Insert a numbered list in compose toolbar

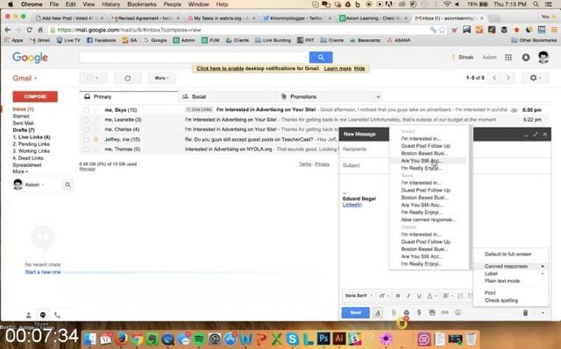click(x=460, y=296)
